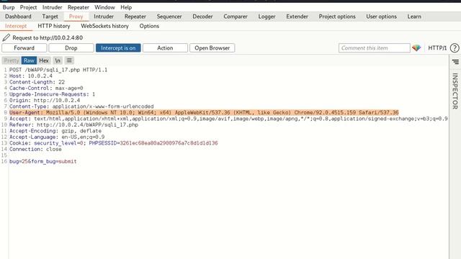Open the help question mark icon
The width and height of the screenshot is (461, 259).
point(455,48)
